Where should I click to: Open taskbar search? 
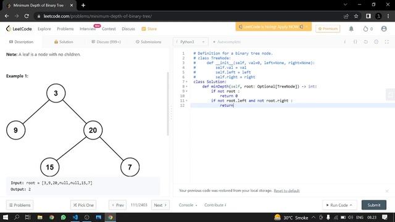(17, 217)
